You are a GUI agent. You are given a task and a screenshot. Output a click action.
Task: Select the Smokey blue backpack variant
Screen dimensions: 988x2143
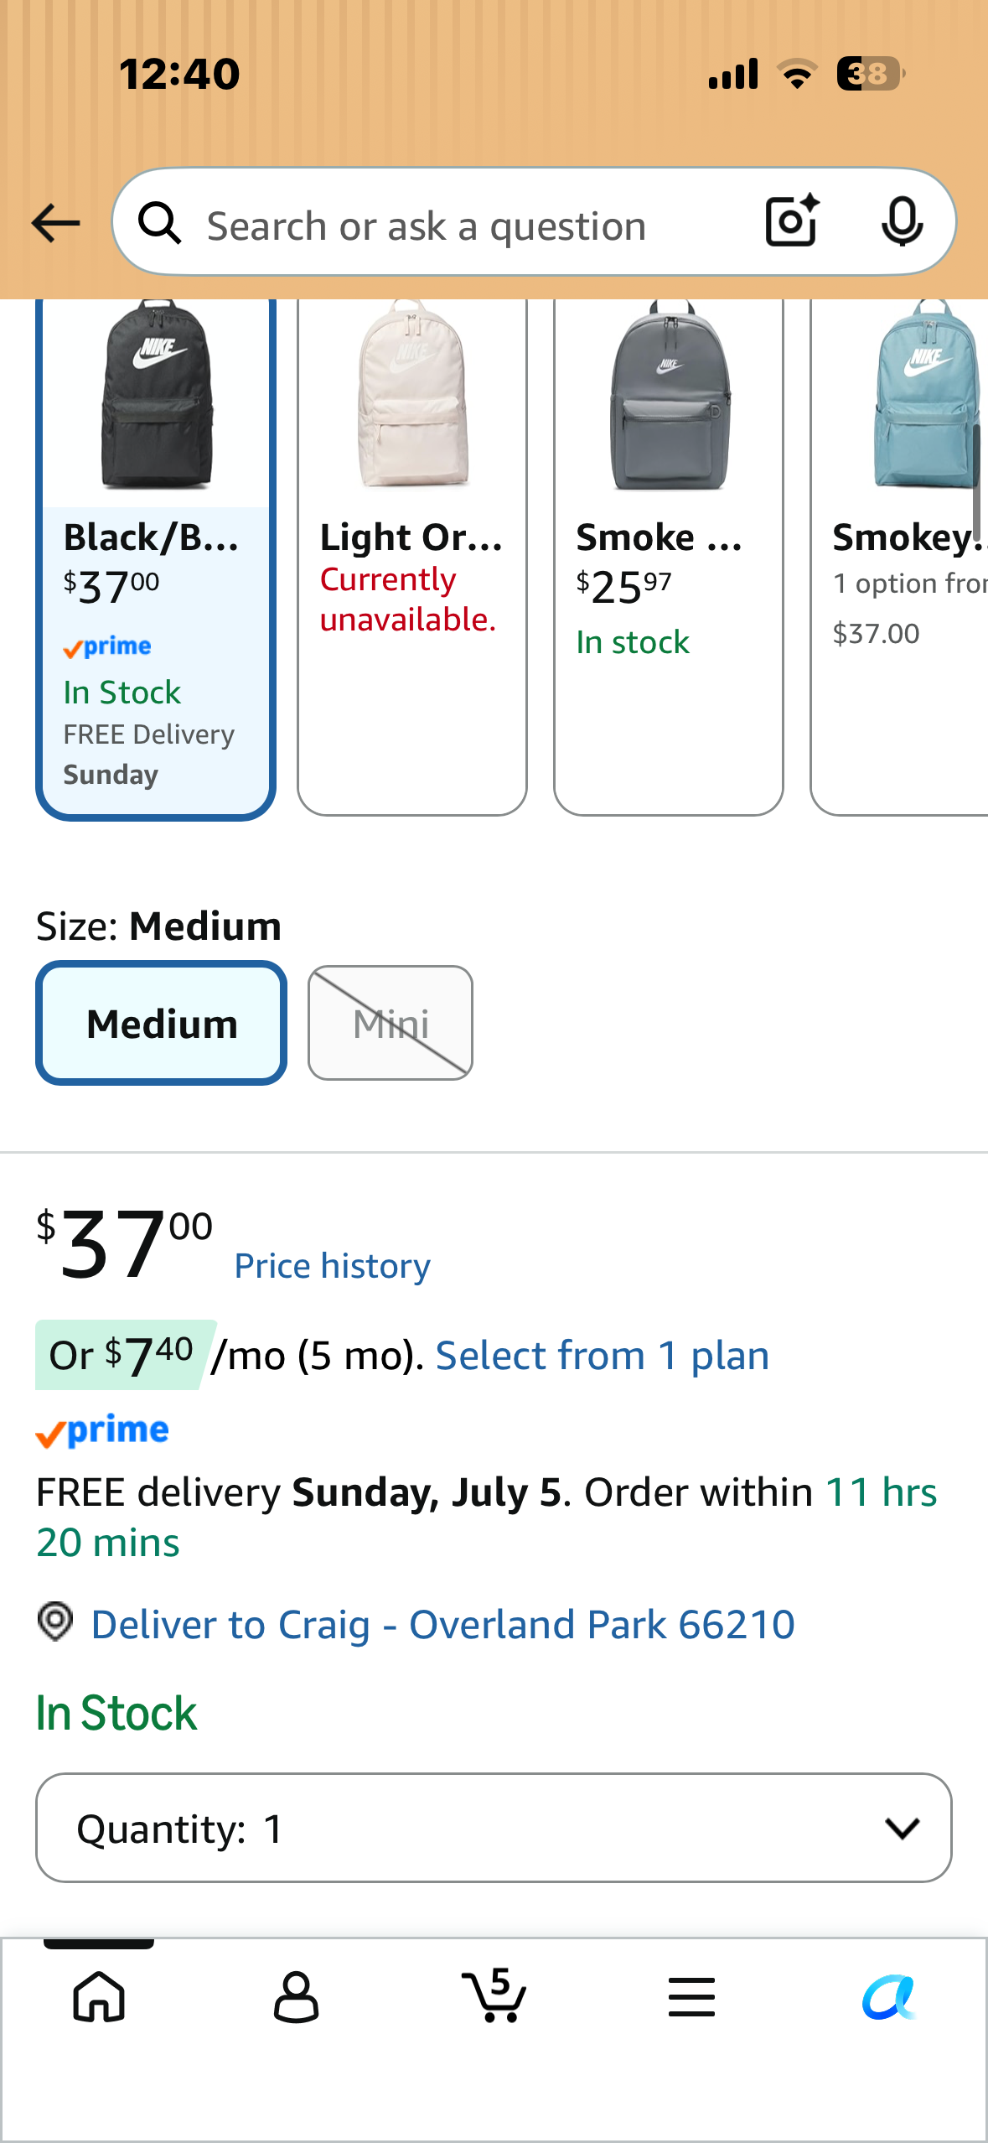900,556
